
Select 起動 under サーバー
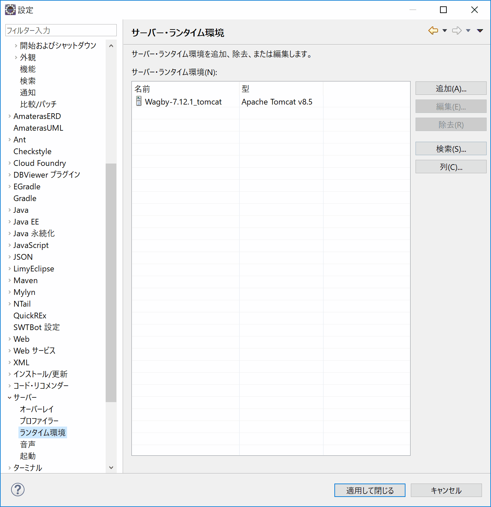click(x=28, y=456)
